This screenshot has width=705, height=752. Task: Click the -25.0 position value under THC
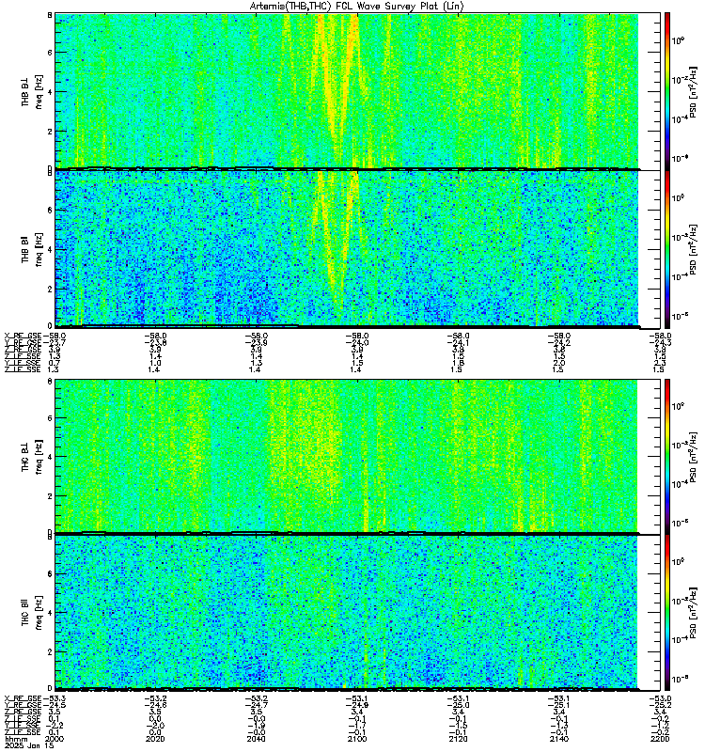(459, 705)
